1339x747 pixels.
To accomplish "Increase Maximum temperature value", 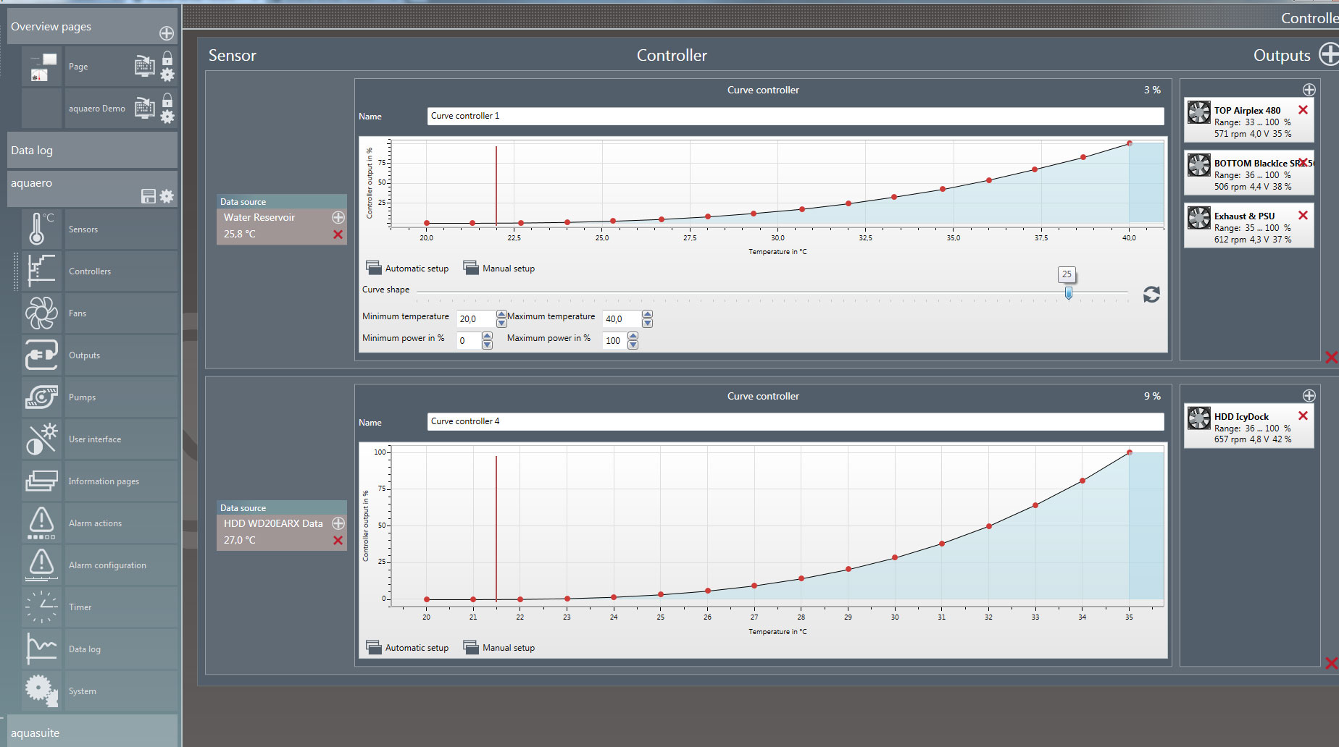I will tap(648, 314).
